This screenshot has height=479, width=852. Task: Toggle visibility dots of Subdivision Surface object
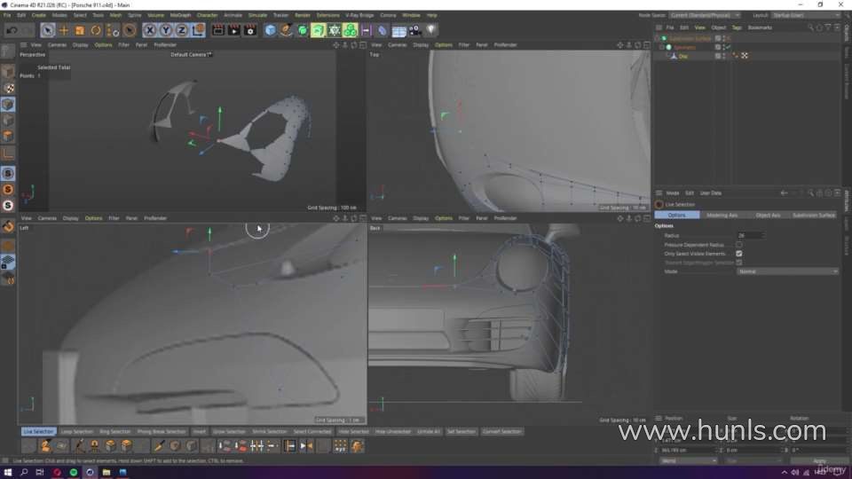724,38
